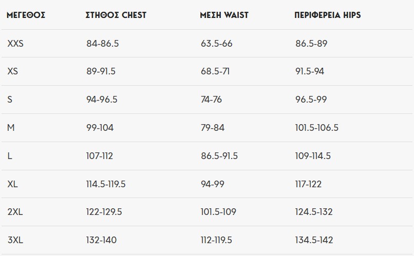Click the ΣΤΗΘΟΣ CHEST column header
The height and width of the screenshot is (256, 414).
tap(116, 15)
